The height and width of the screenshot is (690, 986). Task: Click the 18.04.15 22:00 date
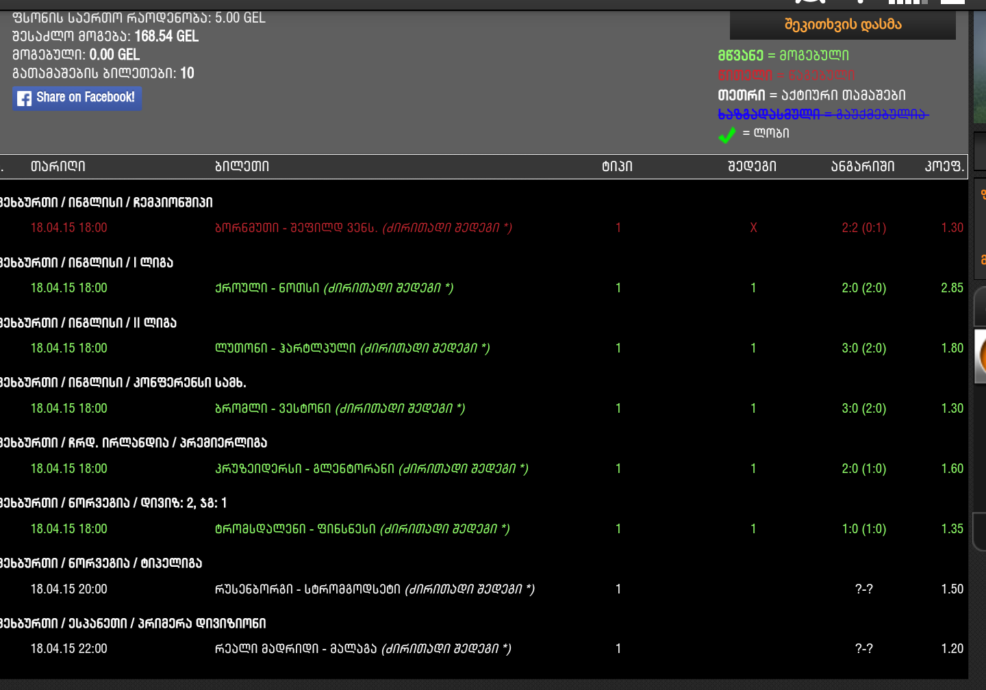[69, 649]
